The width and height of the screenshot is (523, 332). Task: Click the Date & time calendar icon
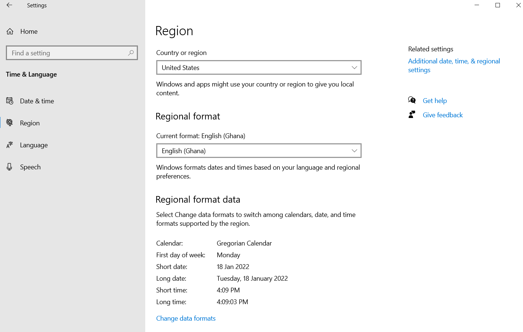[10, 101]
